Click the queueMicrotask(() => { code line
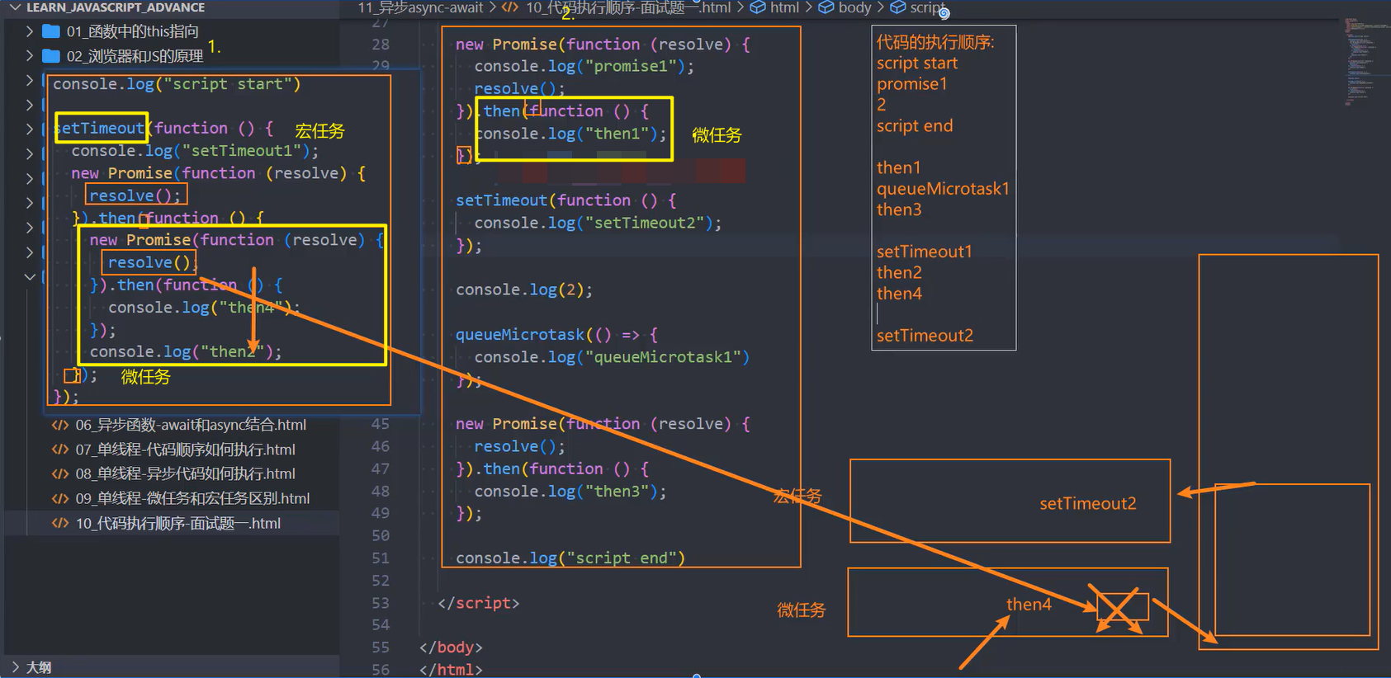Screen dimensions: 1391x678 coord(557,335)
